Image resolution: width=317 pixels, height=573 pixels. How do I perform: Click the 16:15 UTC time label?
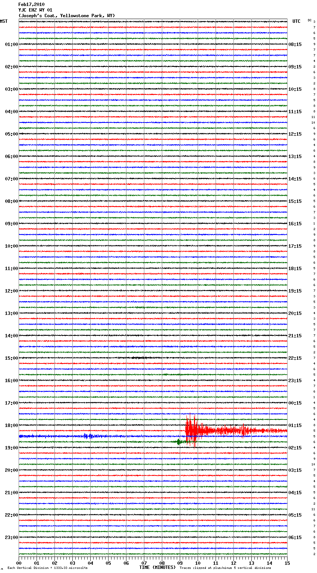coord(295,224)
